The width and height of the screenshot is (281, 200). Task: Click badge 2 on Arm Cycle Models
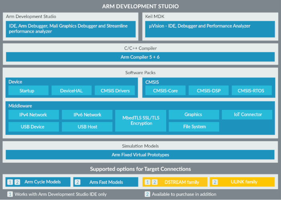tap(17, 182)
